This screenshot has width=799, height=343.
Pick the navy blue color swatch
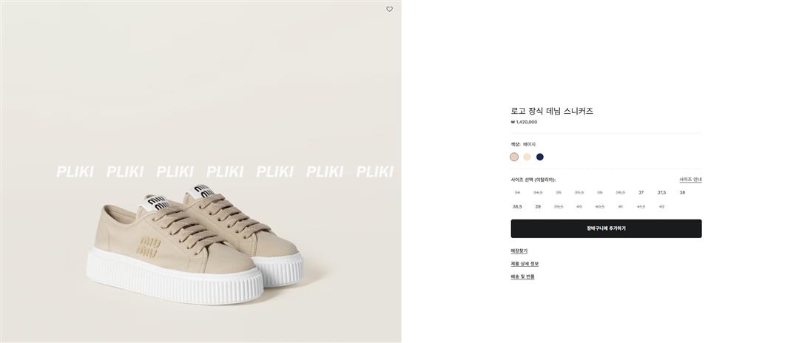(x=540, y=157)
